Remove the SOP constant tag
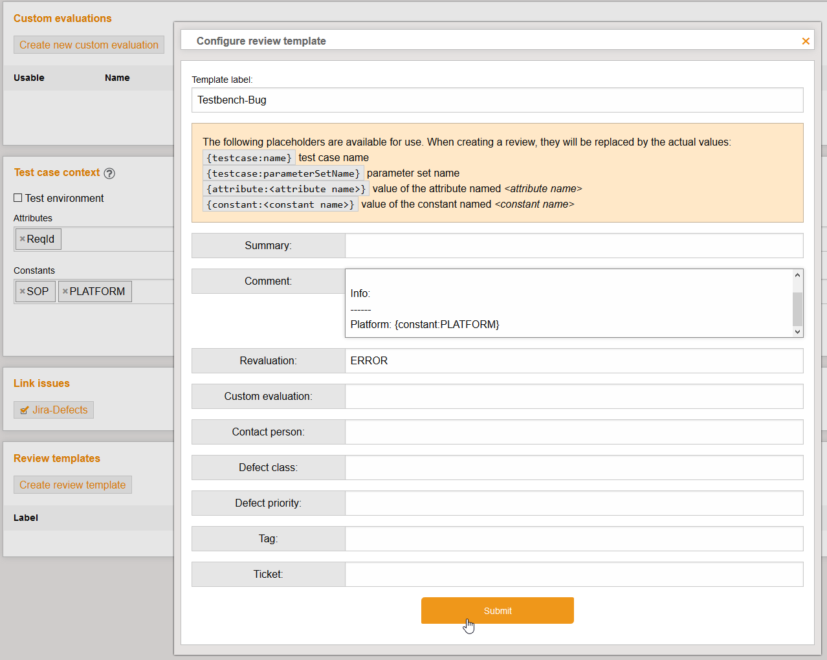 (x=22, y=292)
